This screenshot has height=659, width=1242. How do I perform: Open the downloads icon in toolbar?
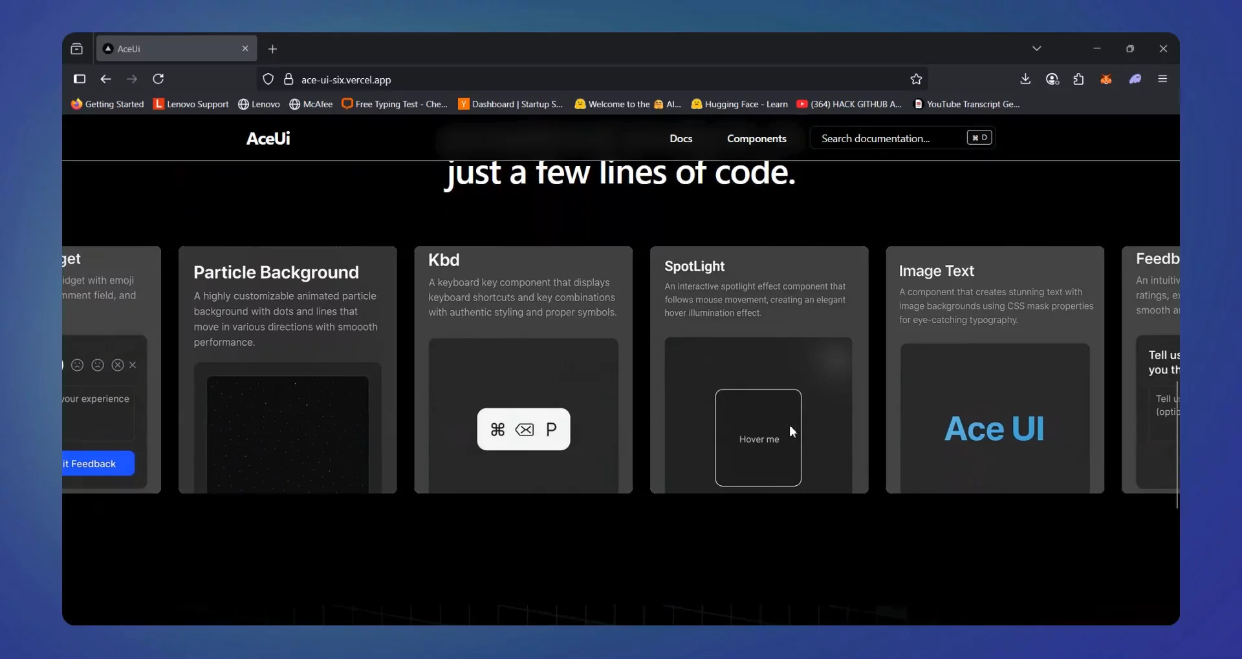tap(1025, 79)
